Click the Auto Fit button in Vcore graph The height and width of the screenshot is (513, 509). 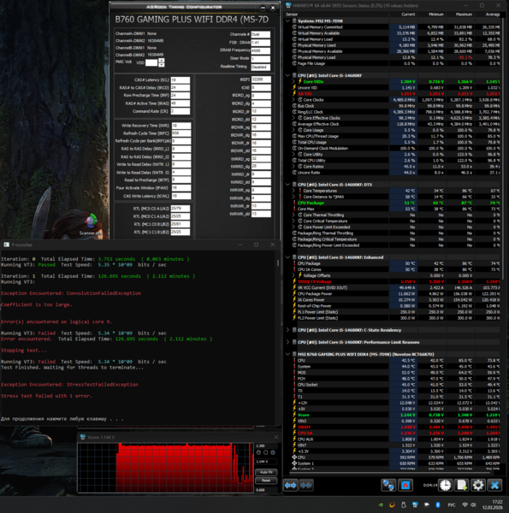[266, 472]
